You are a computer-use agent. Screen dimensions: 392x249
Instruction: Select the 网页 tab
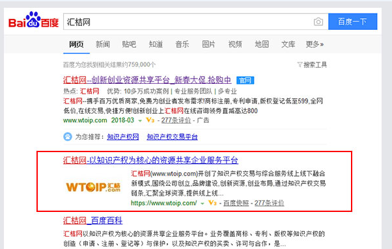click(76, 44)
